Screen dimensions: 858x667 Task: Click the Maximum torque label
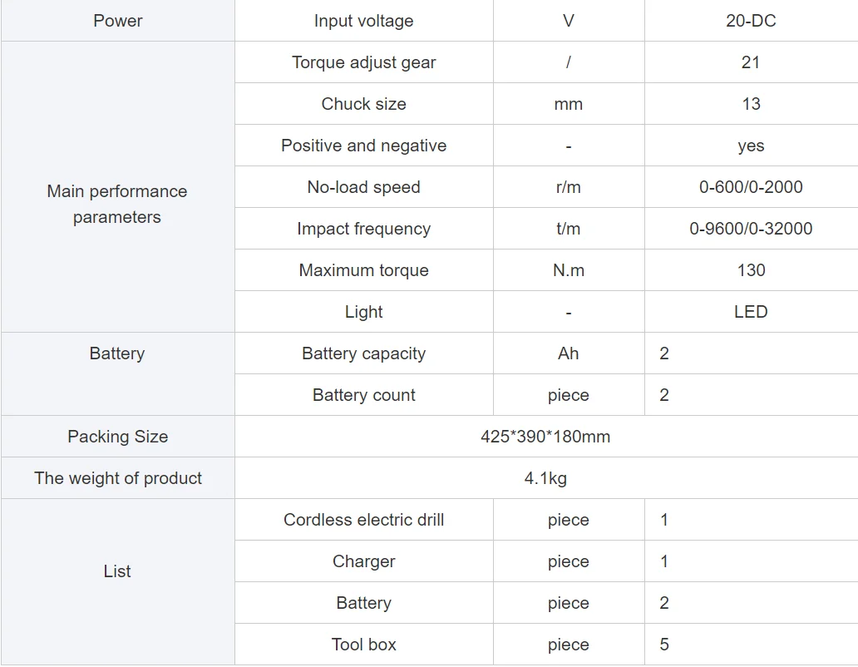[x=363, y=270]
